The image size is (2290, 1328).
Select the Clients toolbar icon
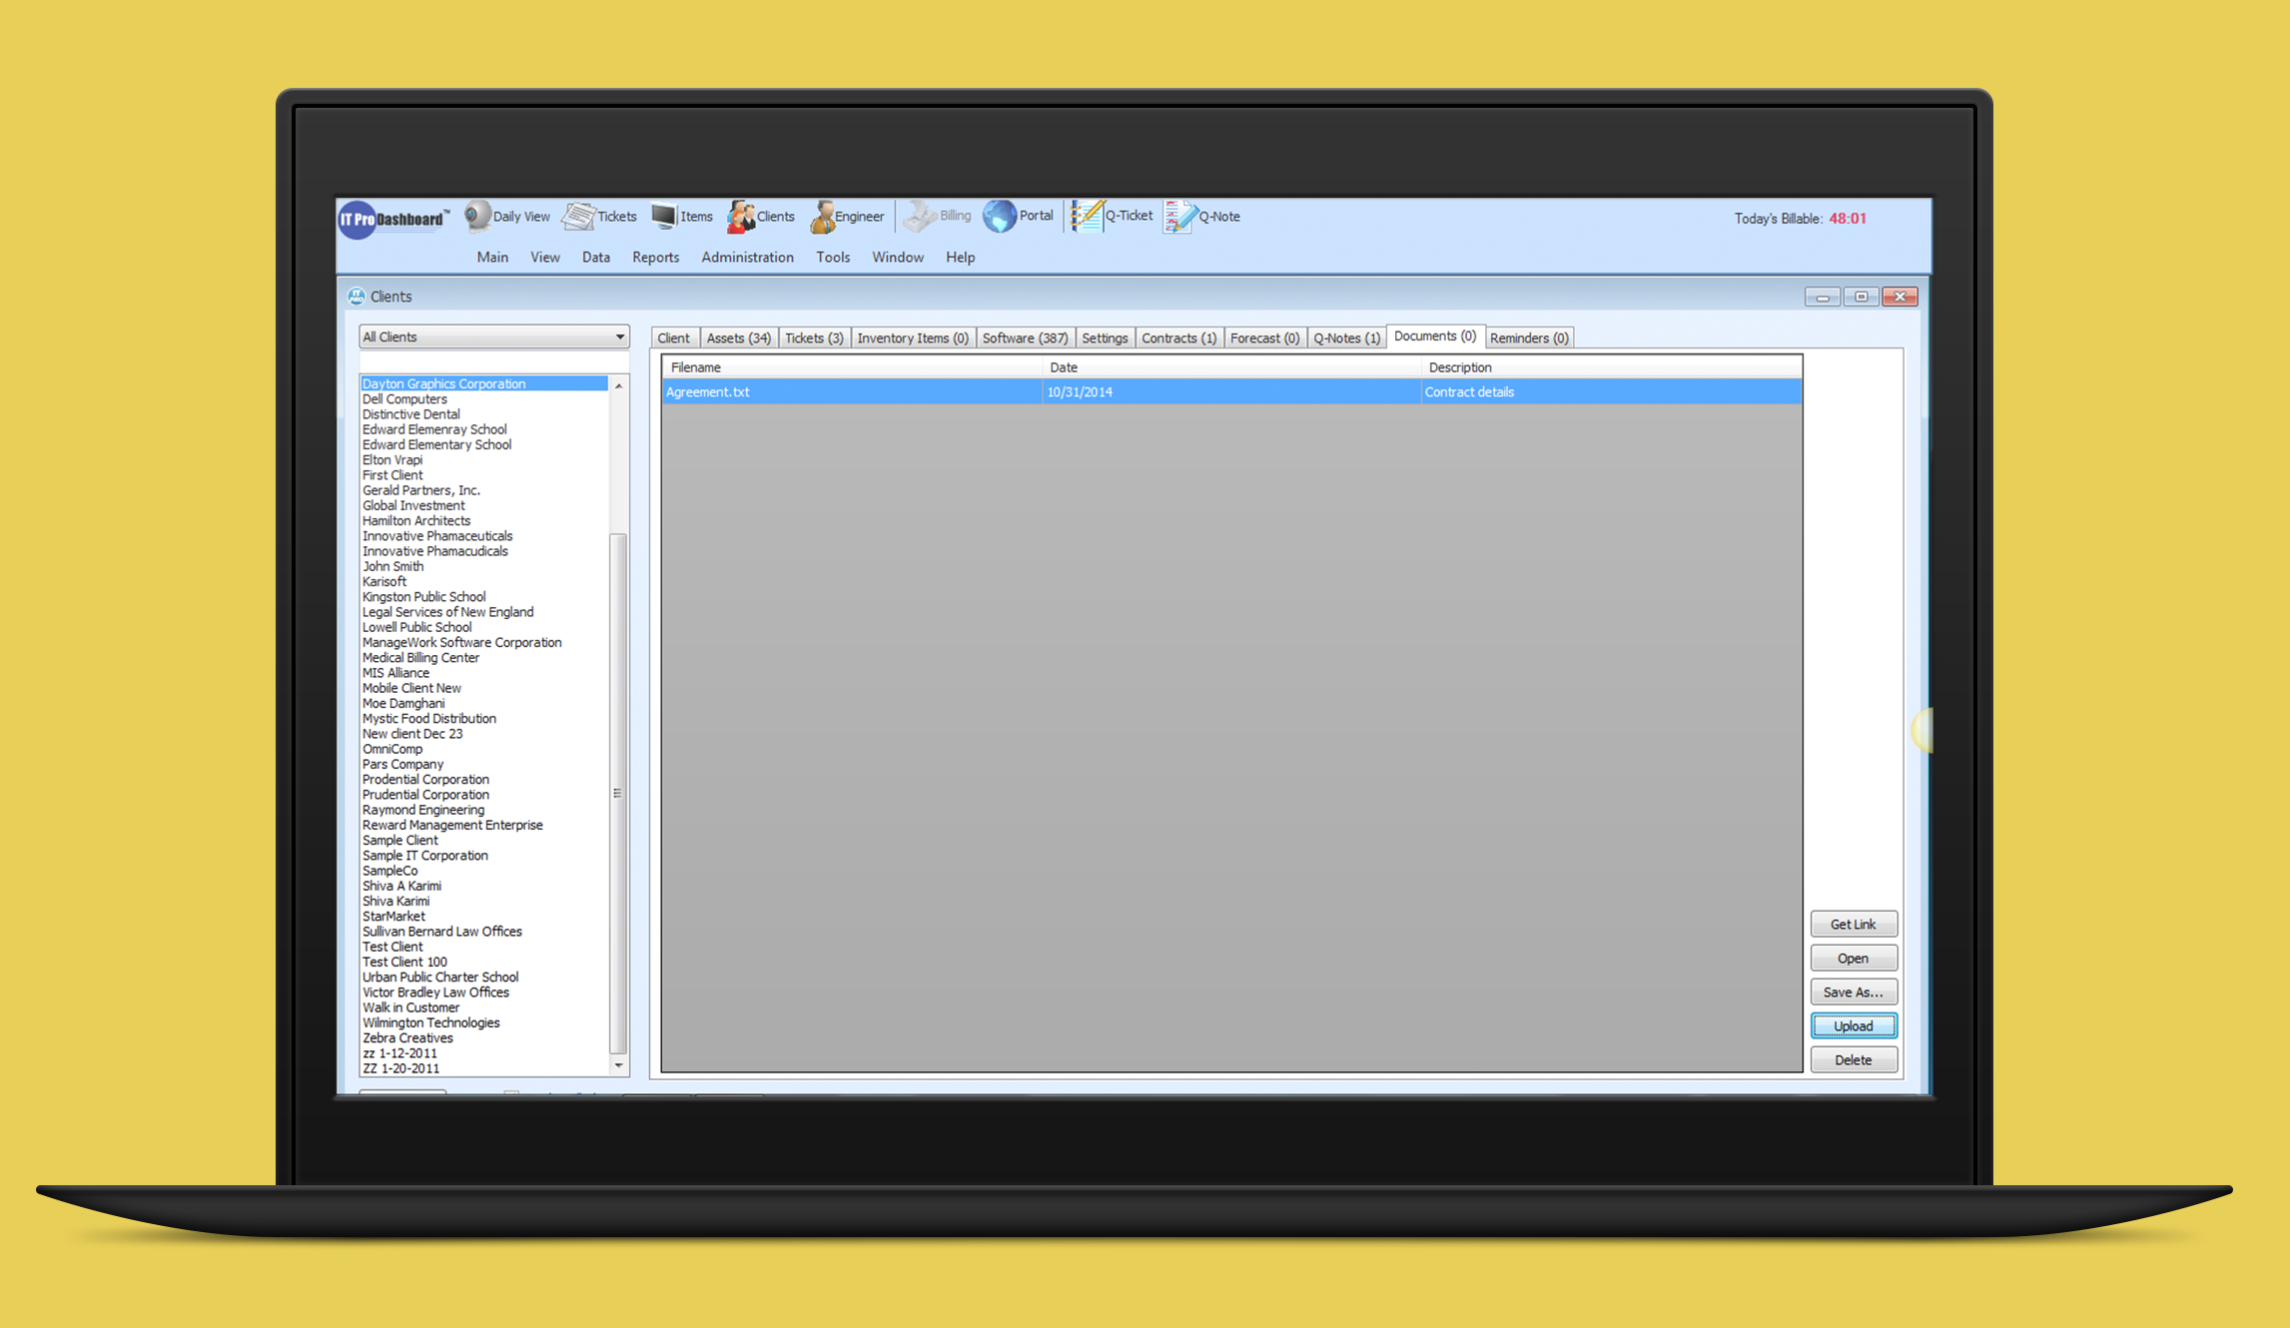(x=741, y=216)
